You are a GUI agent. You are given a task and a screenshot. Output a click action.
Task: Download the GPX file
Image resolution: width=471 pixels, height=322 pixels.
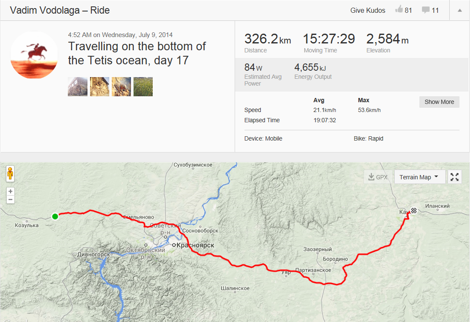point(378,177)
